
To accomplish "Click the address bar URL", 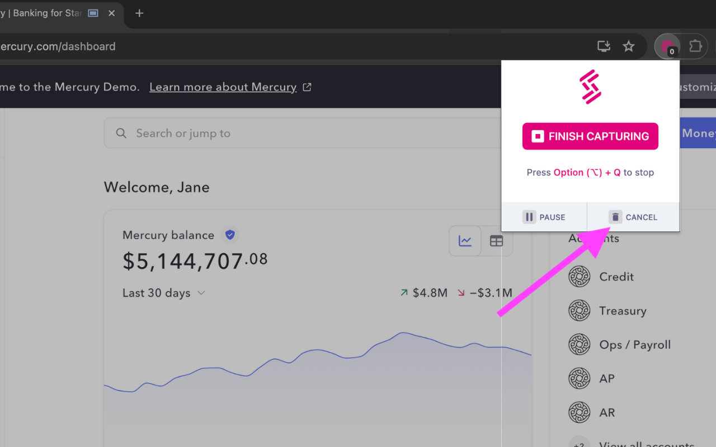I will pos(58,46).
